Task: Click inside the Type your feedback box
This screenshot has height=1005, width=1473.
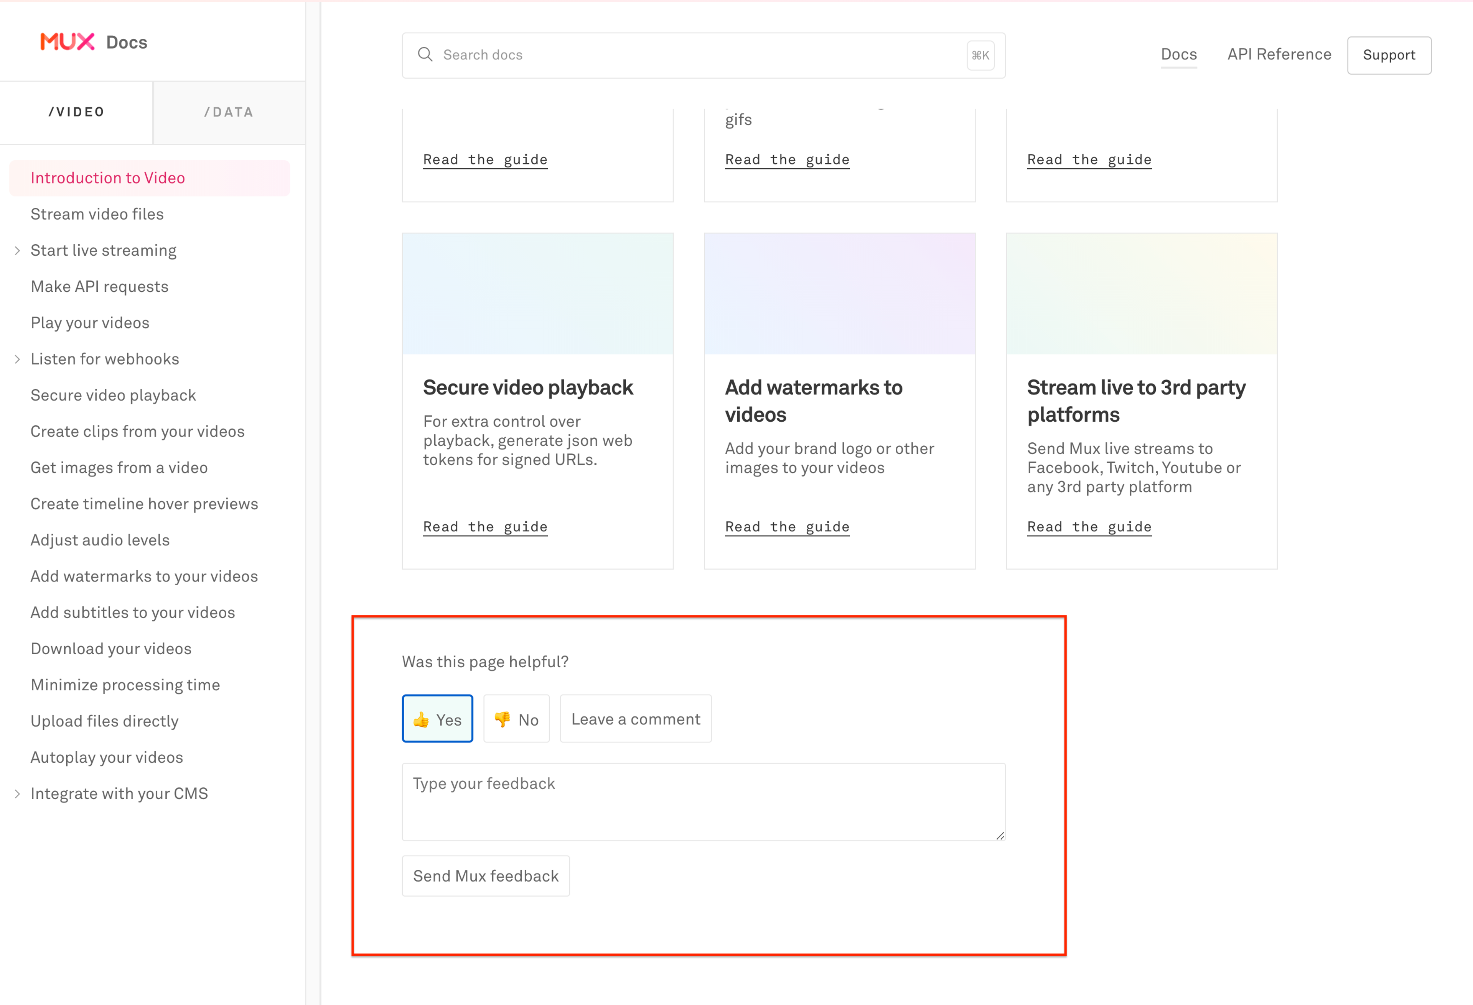Action: click(x=703, y=801)
